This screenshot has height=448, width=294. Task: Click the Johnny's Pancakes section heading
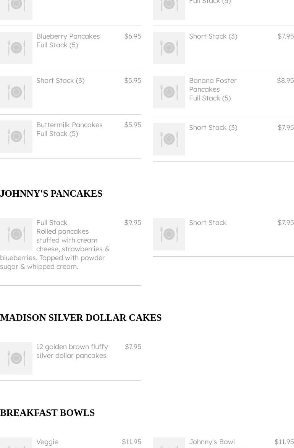pyautogui.click(x=51, y=194)
